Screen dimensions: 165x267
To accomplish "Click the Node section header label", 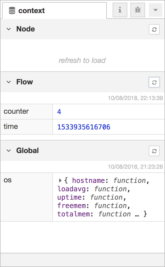I will tap(26, 29).
